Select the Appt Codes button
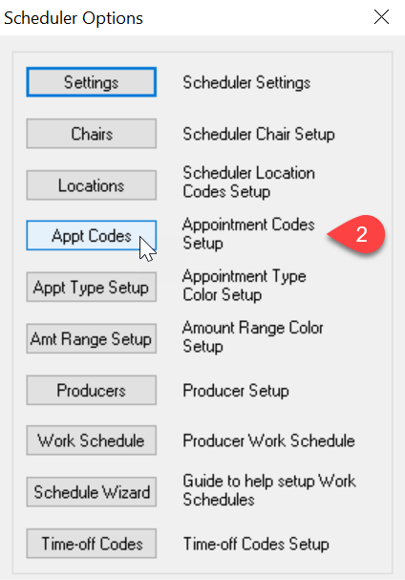Image resolution: width=405 pixels, height=580 pixels. [x=92, y=236]
